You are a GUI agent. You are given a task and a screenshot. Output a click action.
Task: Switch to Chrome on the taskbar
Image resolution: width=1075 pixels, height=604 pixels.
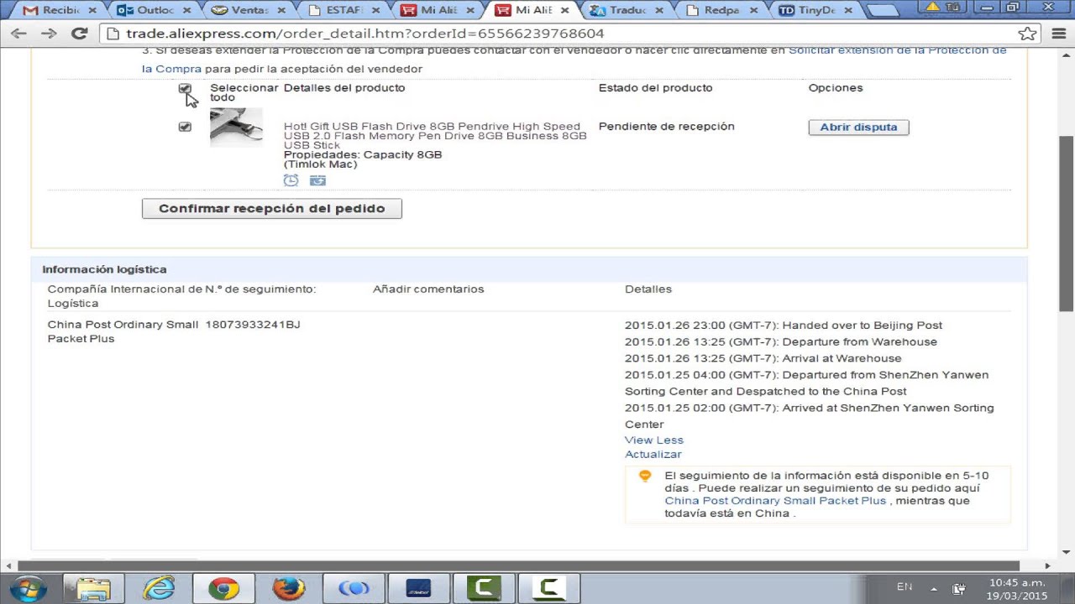click(x=223, y=588)
